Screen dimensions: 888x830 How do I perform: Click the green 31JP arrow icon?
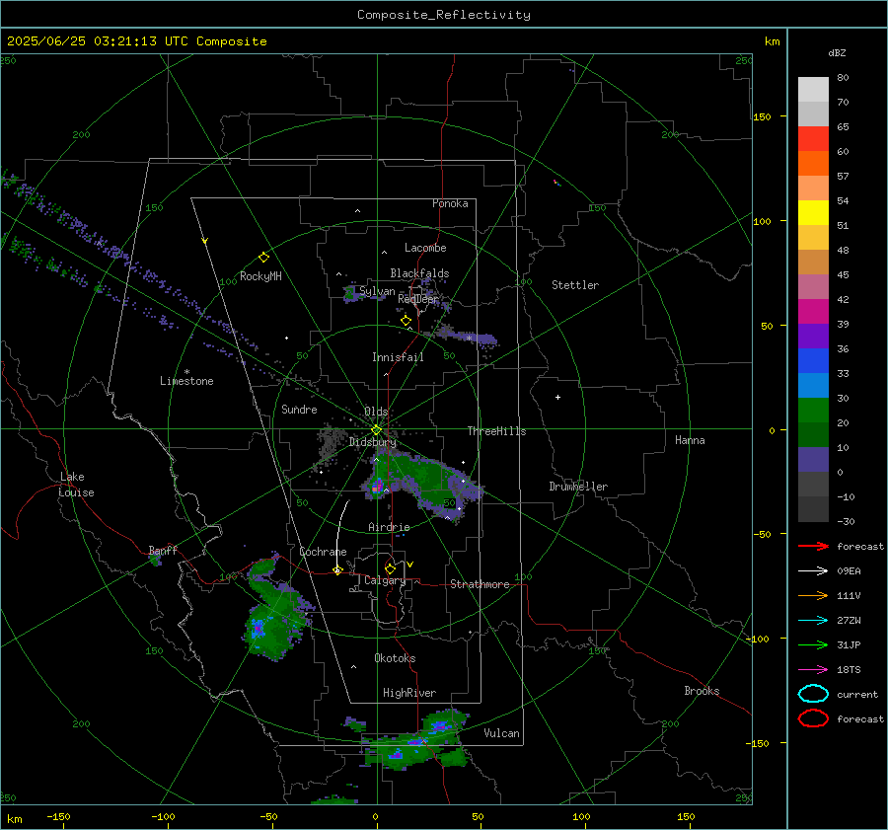(813, 644)
